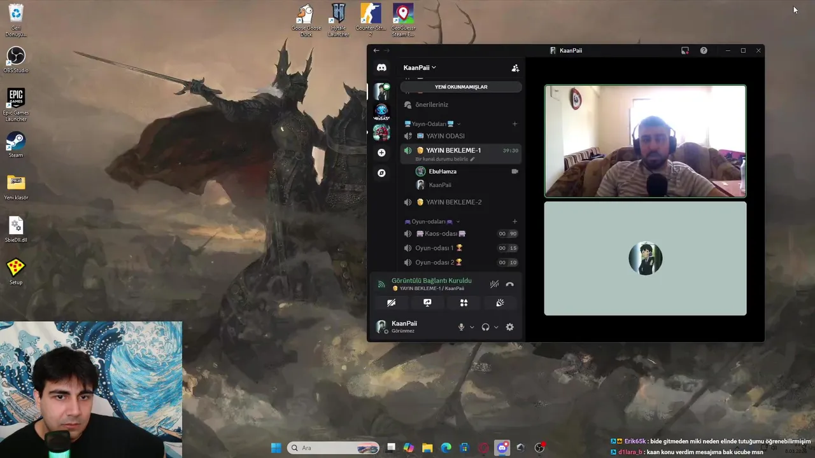Click the YENİ OKUNMAMIŞLAR button

pyautogui.click(x=461, y=87)
